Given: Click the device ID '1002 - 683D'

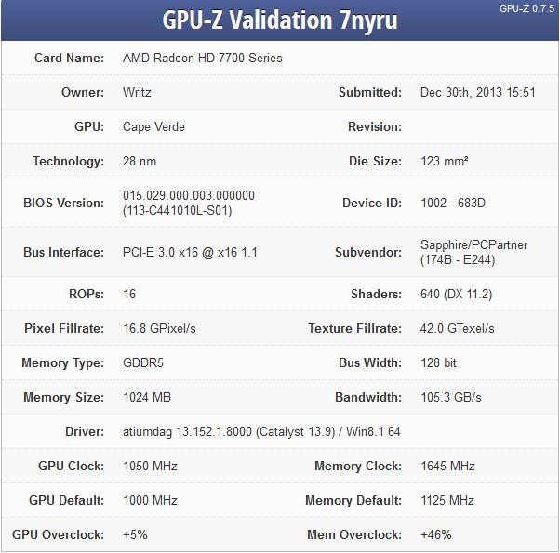Looking at the screenshot, I should 453,203.
